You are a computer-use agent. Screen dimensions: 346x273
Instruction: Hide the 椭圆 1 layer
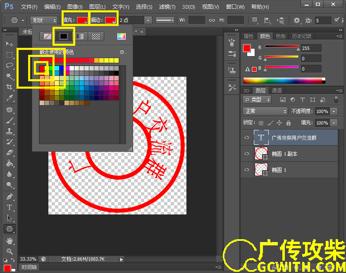247,169
